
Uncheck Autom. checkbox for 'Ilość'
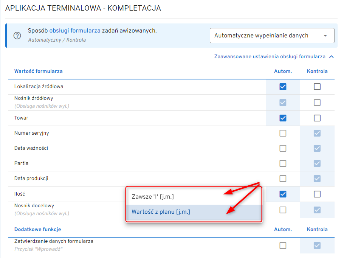283,194
